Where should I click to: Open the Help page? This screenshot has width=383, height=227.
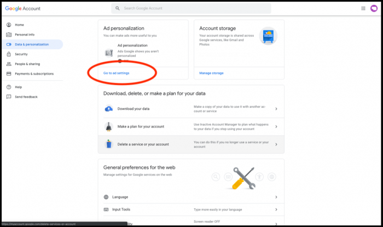[x=32, y=87]
